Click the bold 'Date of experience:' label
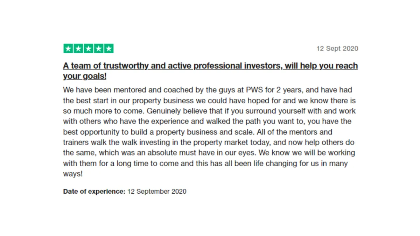The height and width of the screenshot is (236, 420). tap(94, 192)
